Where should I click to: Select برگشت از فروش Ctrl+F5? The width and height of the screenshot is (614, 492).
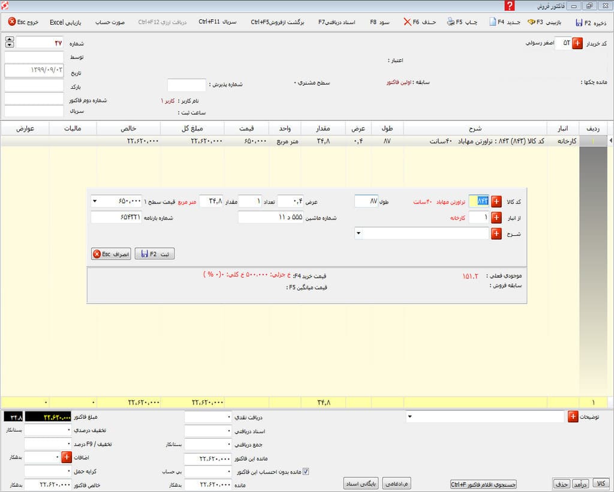pos(277,22)
